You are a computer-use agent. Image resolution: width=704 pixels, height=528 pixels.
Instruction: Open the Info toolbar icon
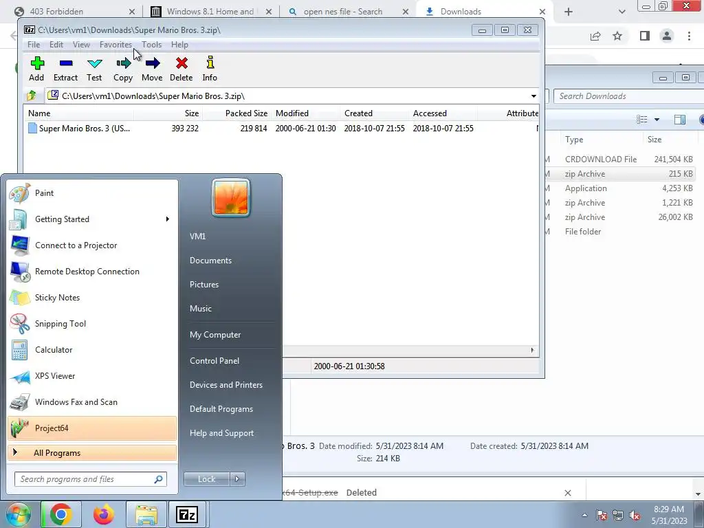coord(210,69)
